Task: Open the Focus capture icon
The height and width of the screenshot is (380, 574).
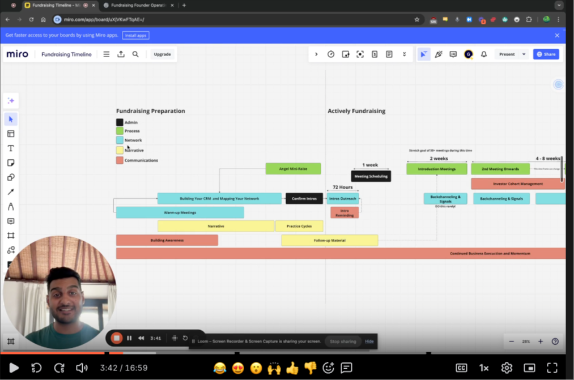Action: click(360, 54)
